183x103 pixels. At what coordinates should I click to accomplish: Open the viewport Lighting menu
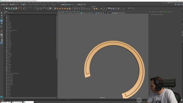(x=67, y=12)
